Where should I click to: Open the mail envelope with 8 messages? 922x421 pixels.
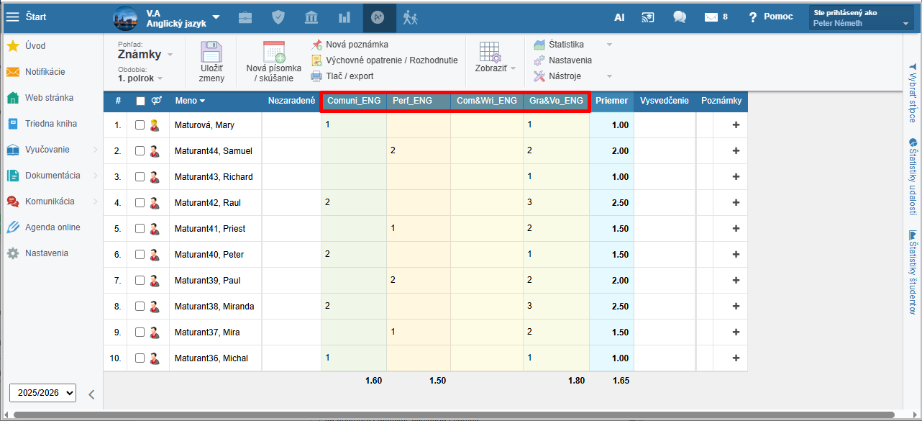pos(716,17)
